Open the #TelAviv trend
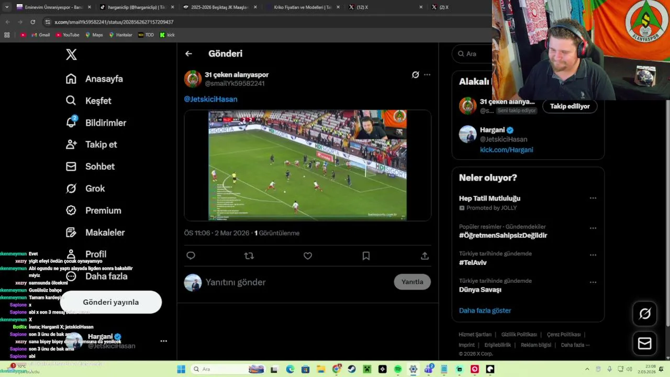The width and height of the screenshot is (670, 377). pos(473,263)
